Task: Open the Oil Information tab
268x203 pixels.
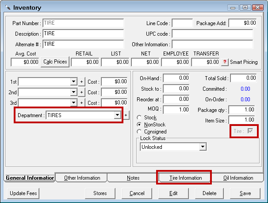Action: tap(238, 178)
